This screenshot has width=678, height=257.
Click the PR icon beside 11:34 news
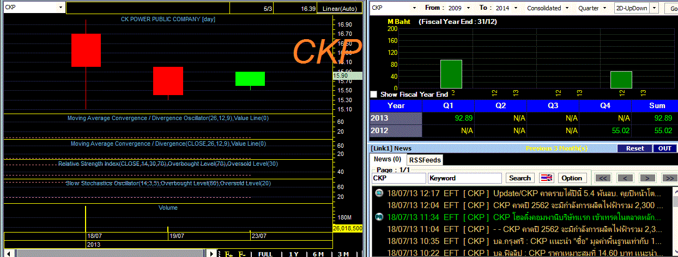pos(379,217)
